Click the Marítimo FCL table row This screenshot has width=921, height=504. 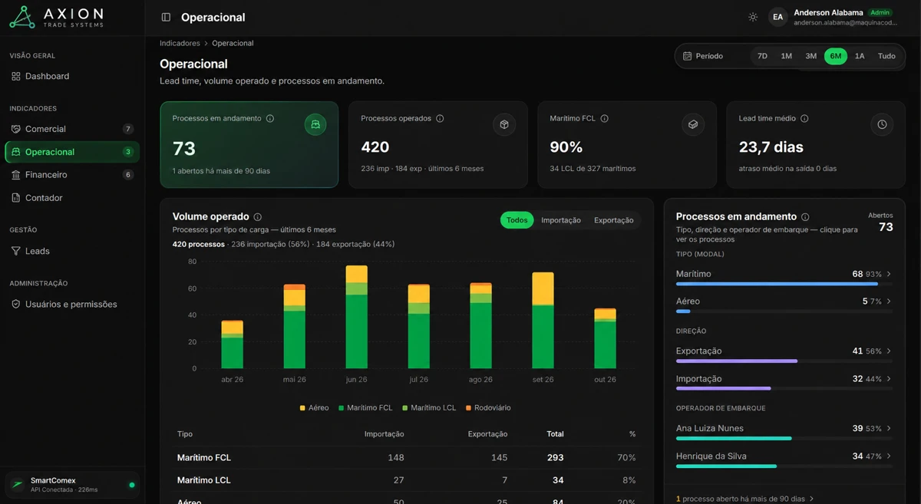click(x=407, y=457)
